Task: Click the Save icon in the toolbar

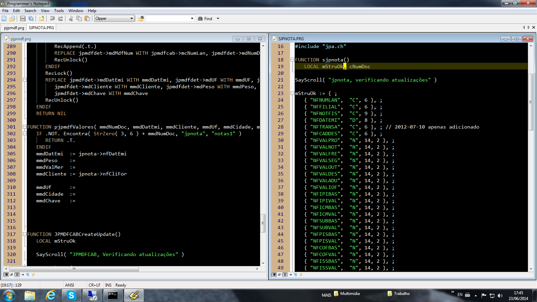Action: click(23, 18)
